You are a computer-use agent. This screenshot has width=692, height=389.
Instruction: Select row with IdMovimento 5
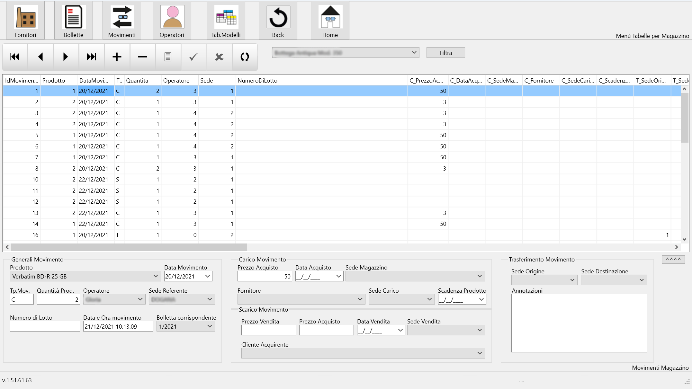[x=342, y=135]
